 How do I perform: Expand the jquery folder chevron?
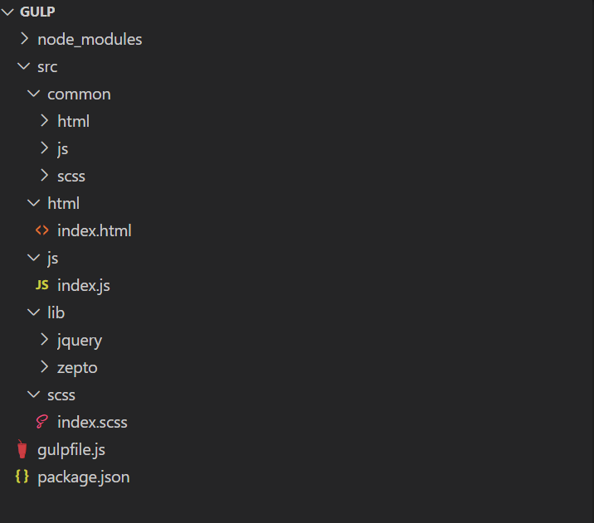point(44,340)
